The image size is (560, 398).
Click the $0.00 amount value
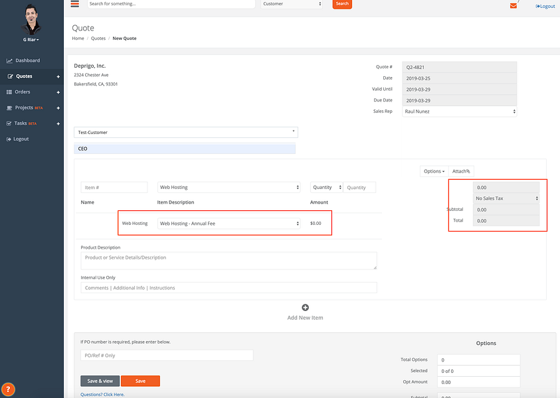[316, 224]
